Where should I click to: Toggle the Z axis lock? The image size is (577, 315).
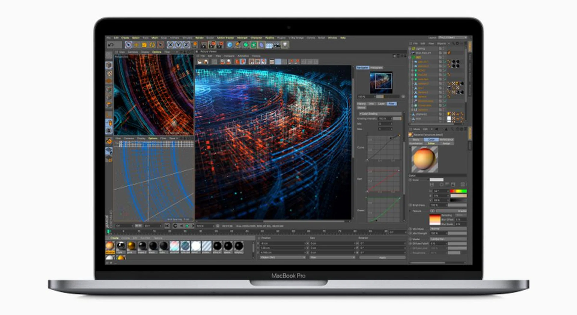point(186,45)
